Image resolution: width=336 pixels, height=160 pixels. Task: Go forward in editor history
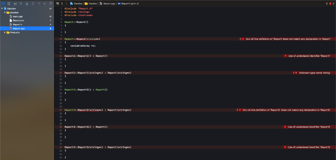click(x=66, y=3)
